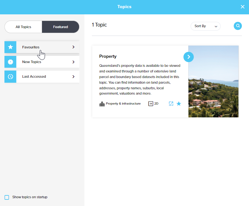Open Property topic with round arrow button
Screen dimensions: 249x206
tap(189, 56)
